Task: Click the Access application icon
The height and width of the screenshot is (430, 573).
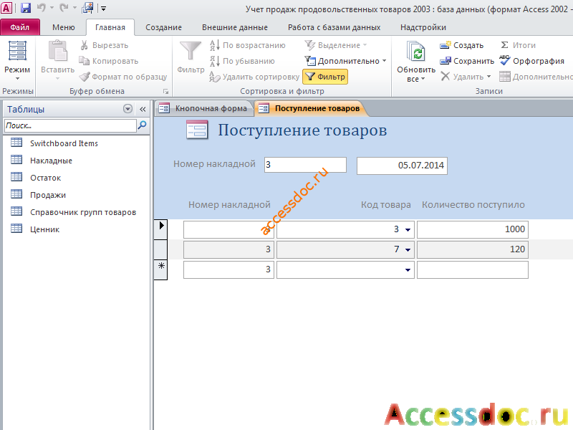Action: (x=6, y=8)
